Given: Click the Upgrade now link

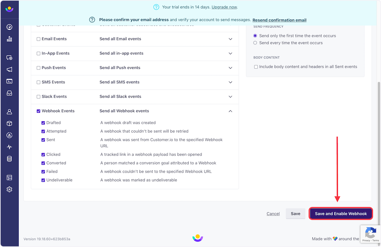Looking at the screenshot, I should tap(224, 7).
